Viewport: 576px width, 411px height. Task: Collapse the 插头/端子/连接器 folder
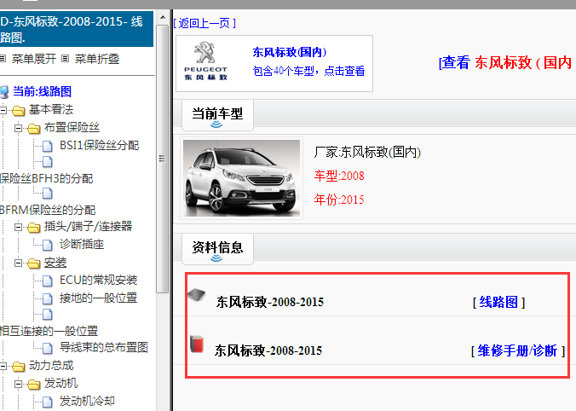point(18,227)
